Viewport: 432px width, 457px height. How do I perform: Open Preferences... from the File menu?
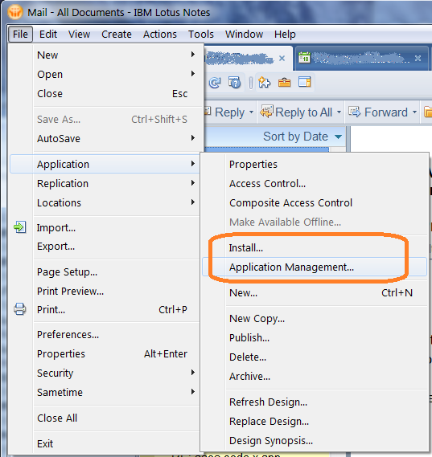(105, 335)
